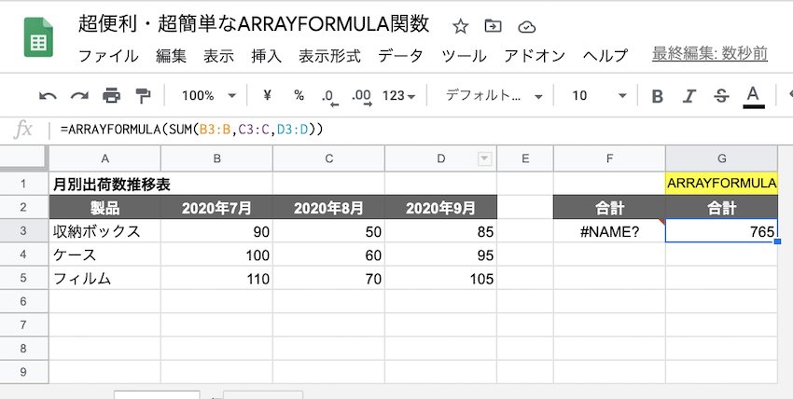
Task: Toggle italic formatting
Action: coord(689,96)
